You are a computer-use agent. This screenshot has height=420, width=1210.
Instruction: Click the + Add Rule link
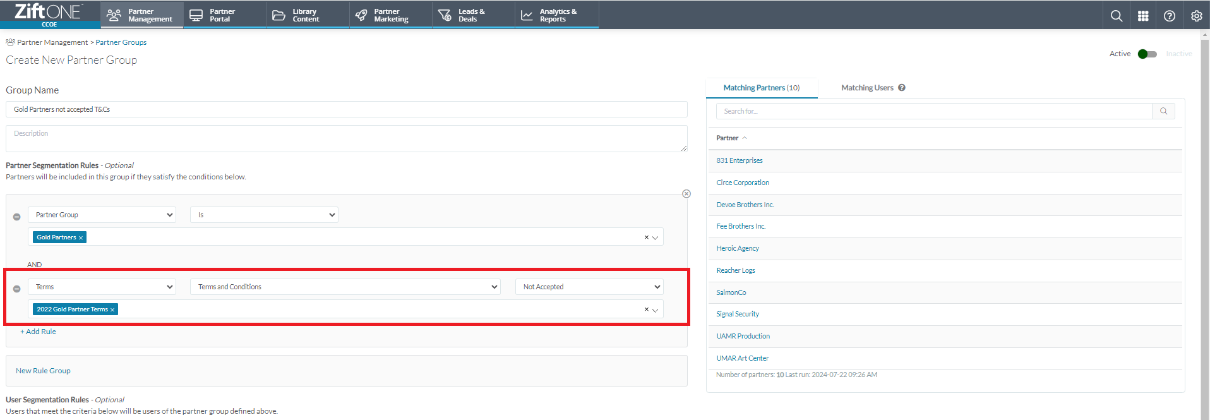point(38,332)
